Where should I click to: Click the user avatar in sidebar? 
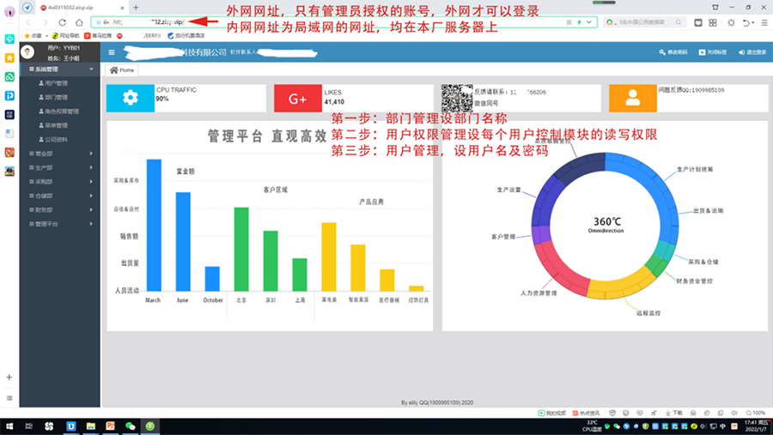27,51
